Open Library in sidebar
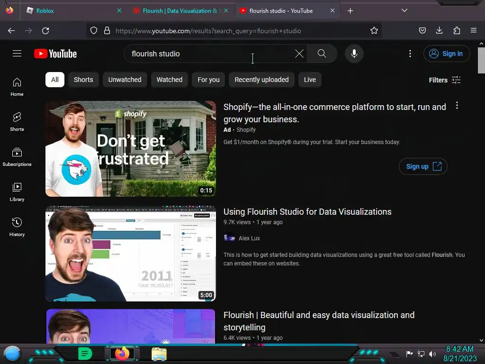The image size is (485, 364). tap(17, 192)
